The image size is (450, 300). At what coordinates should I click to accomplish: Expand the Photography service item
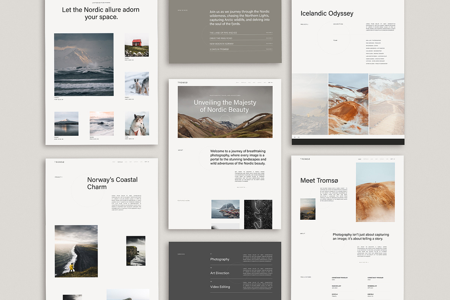pyautogui.click(x=220, y=259)
